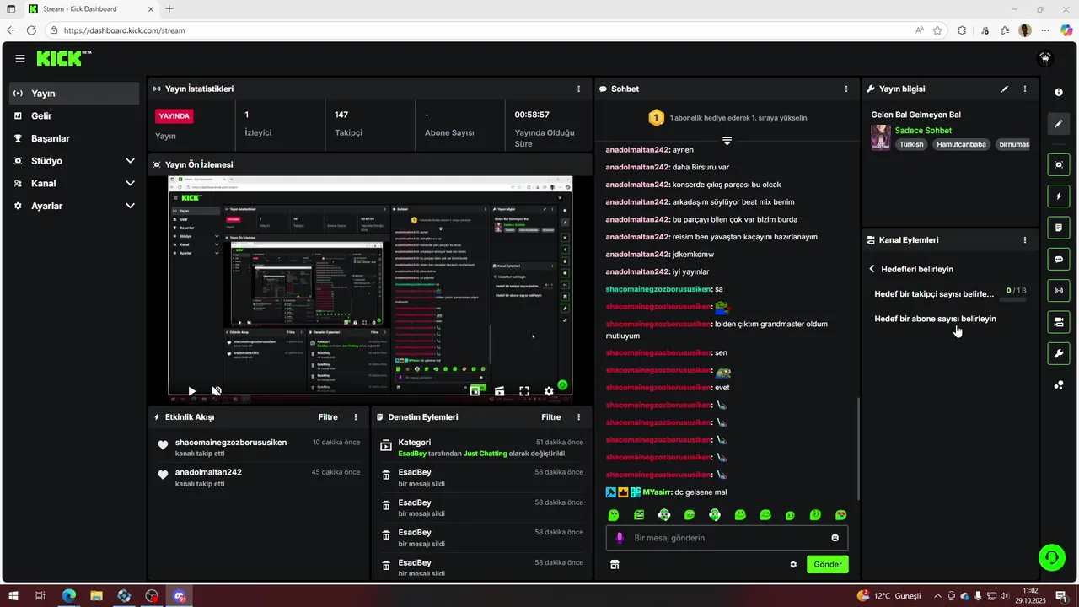Open the Yayın İstatistikleri panel options menu
Screen dimensions: 1079x607
[x=578, y=89]
